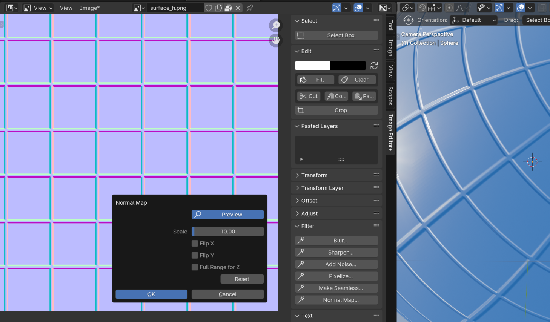
Task: Open the Orientation dropdown set to Default
Action: tap(474, 20)
